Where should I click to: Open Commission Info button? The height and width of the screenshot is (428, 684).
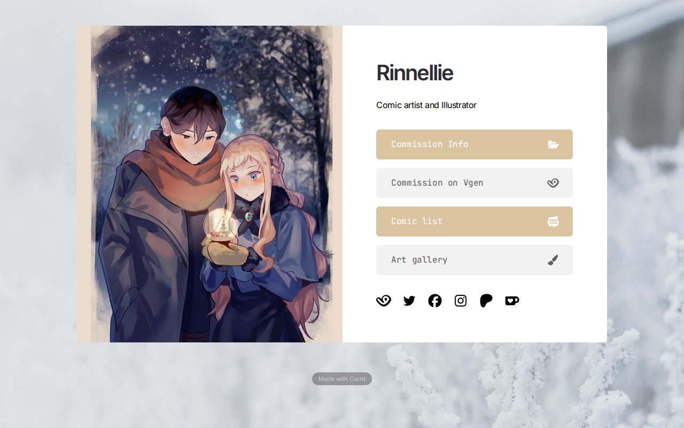(x=475, y=144)
